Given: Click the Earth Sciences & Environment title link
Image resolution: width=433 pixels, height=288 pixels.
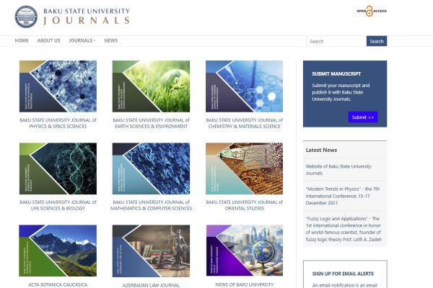Looking at the screenshot, I should coord(151,123).
